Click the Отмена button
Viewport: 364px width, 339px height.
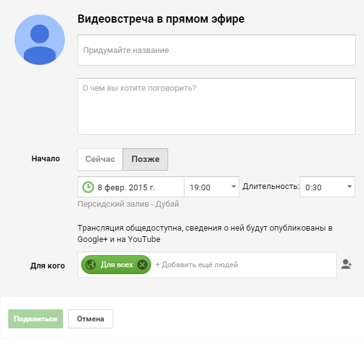91,319
